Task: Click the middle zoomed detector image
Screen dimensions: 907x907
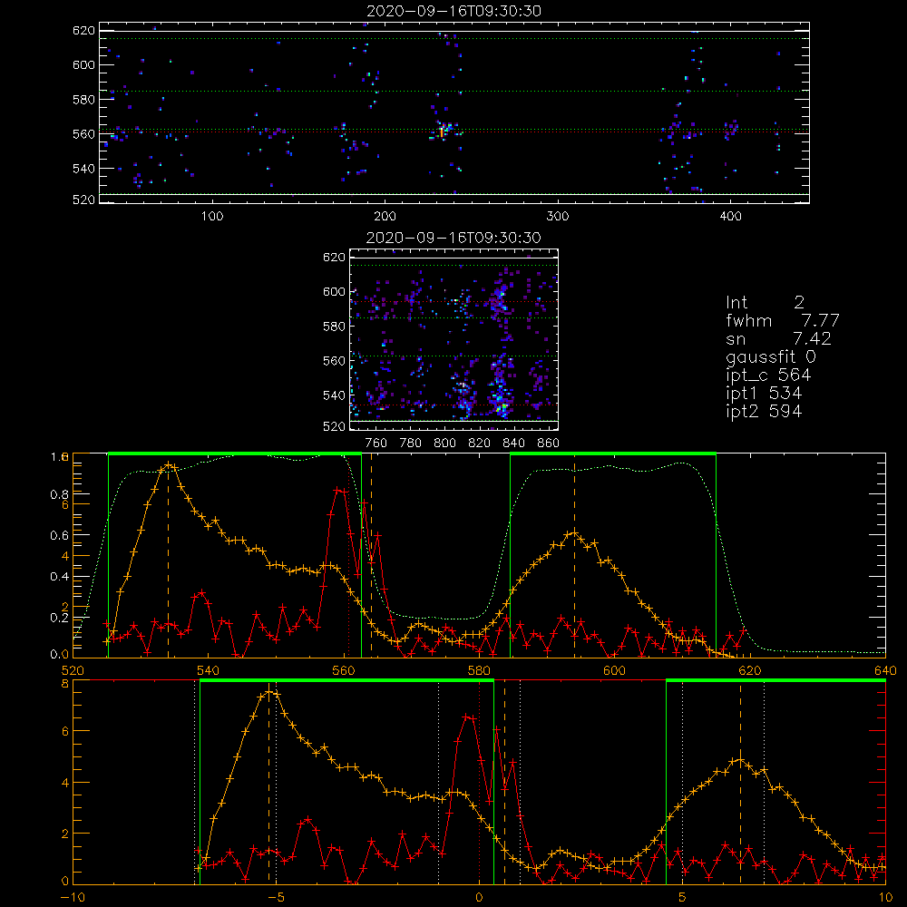Action: click(x=454, y=339)
